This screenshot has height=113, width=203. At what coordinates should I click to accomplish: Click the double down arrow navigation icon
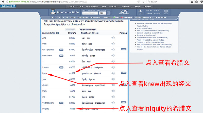(x=60, y=18)
